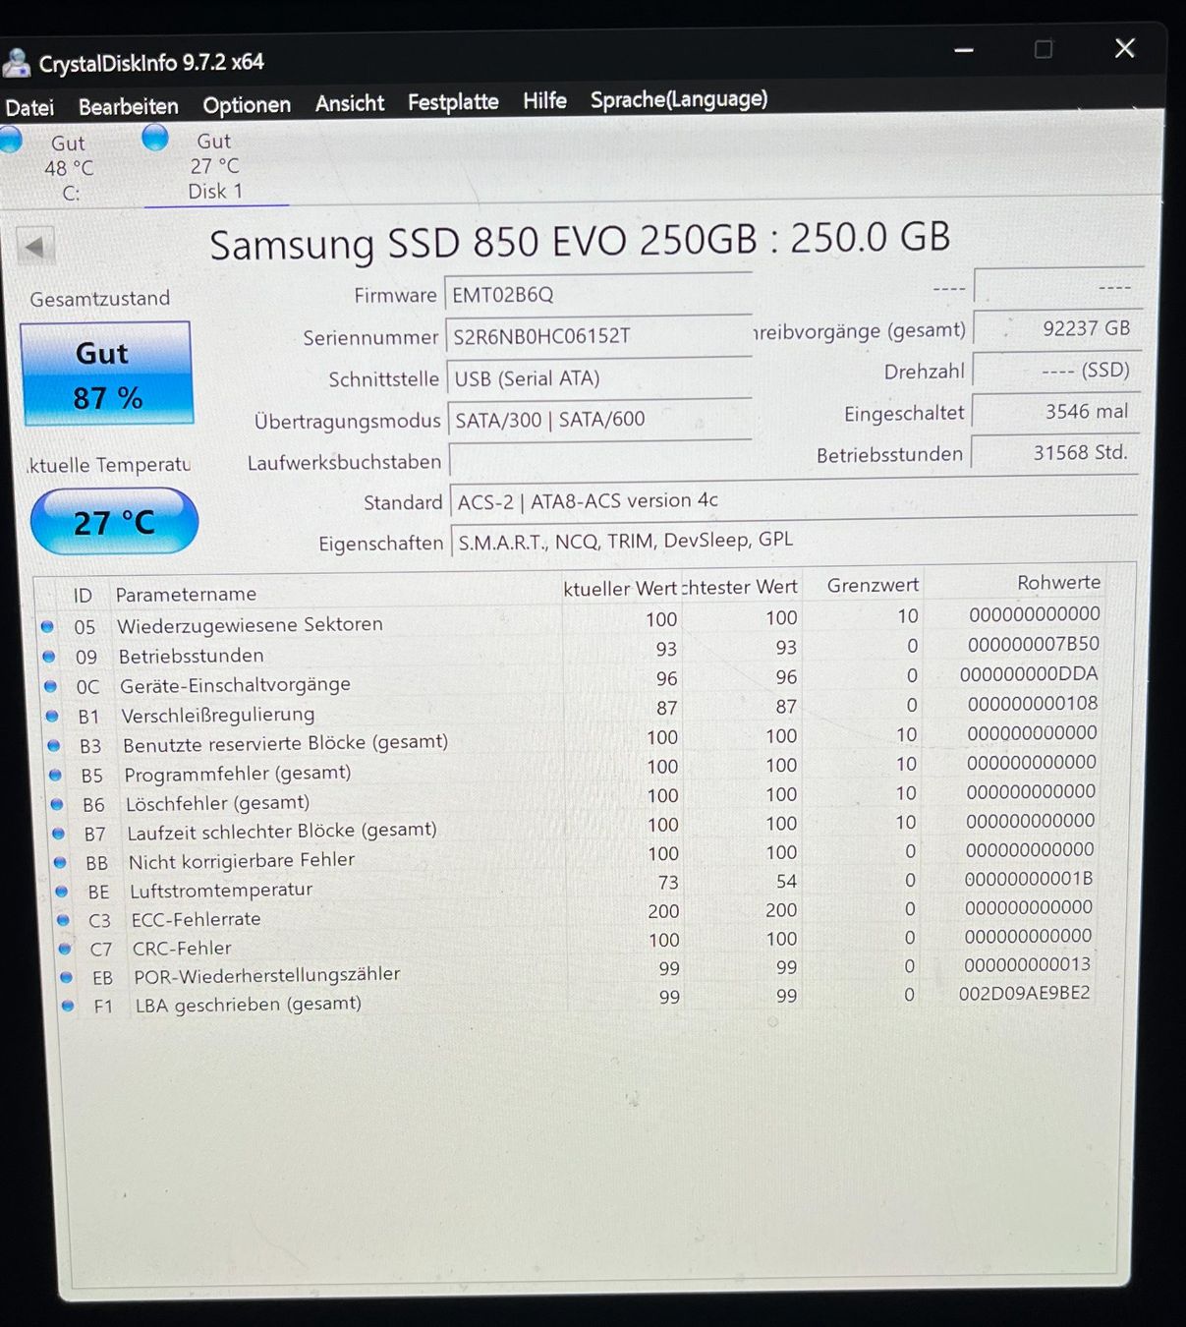This screenshot has height=1327, width=1186.
Task: Click the disk title Samsung SSD 850 EVO 250GB
Action: point(580,241)
